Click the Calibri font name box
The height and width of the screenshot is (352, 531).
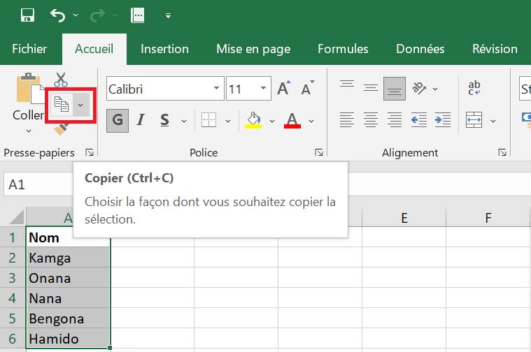[160, 89]
